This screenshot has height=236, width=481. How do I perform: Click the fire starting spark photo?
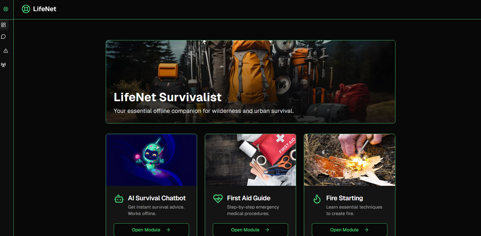tap(350, 160)
